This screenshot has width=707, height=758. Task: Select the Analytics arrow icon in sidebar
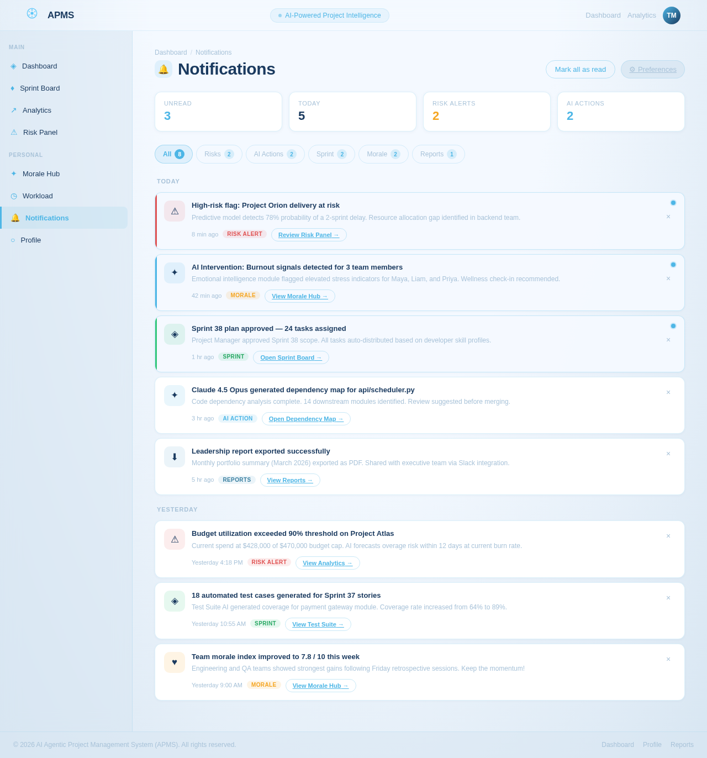click(x=13, y=110)
